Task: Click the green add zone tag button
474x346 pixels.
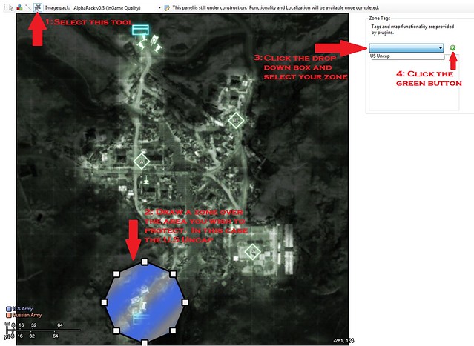Action: click(x=452, y=47)
